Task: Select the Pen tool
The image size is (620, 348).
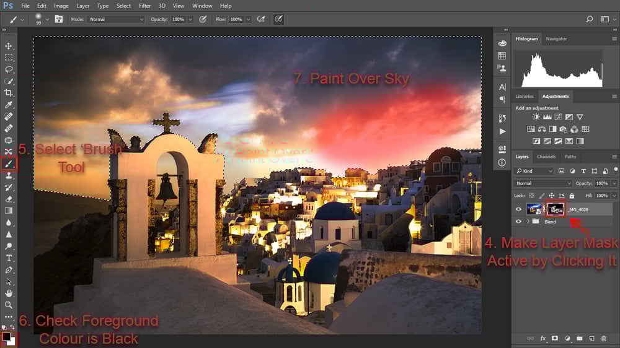Action: point(8,270)
